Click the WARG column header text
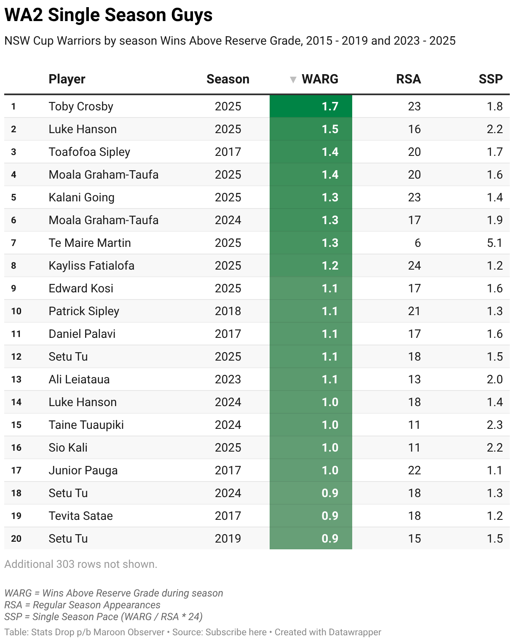 point(320,79)
